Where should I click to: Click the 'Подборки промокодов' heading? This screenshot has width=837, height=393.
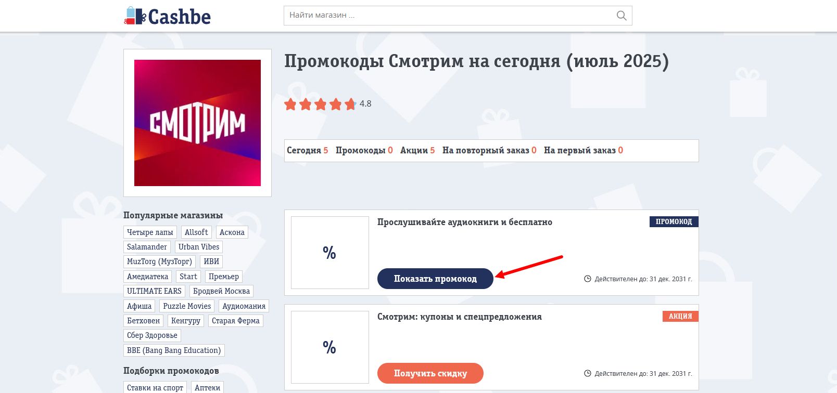(x=171, y=371)
